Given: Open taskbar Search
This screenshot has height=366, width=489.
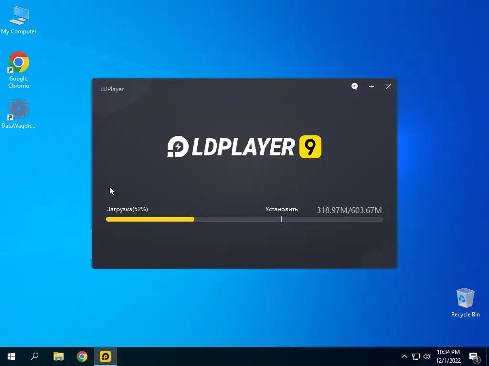Looking at the screenshot, I should pos(34,356).
